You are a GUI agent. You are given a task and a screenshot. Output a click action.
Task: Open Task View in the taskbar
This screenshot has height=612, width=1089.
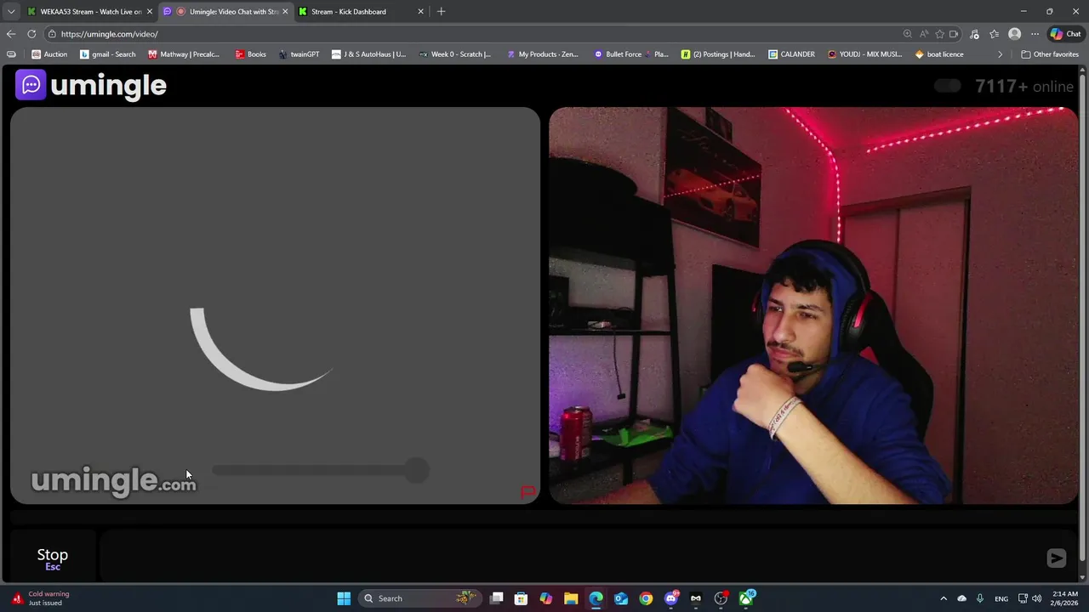pos(497,598)
